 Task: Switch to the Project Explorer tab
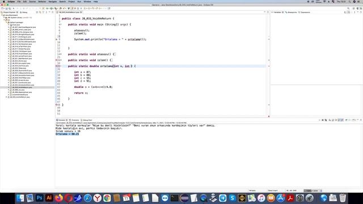click(x=9, y=12)
